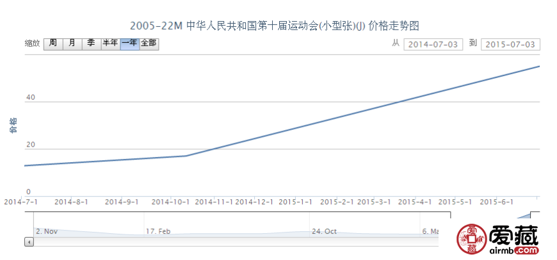Screen dimensions: 557x260
Task: Click the chart title text
Action: (275, 26)
